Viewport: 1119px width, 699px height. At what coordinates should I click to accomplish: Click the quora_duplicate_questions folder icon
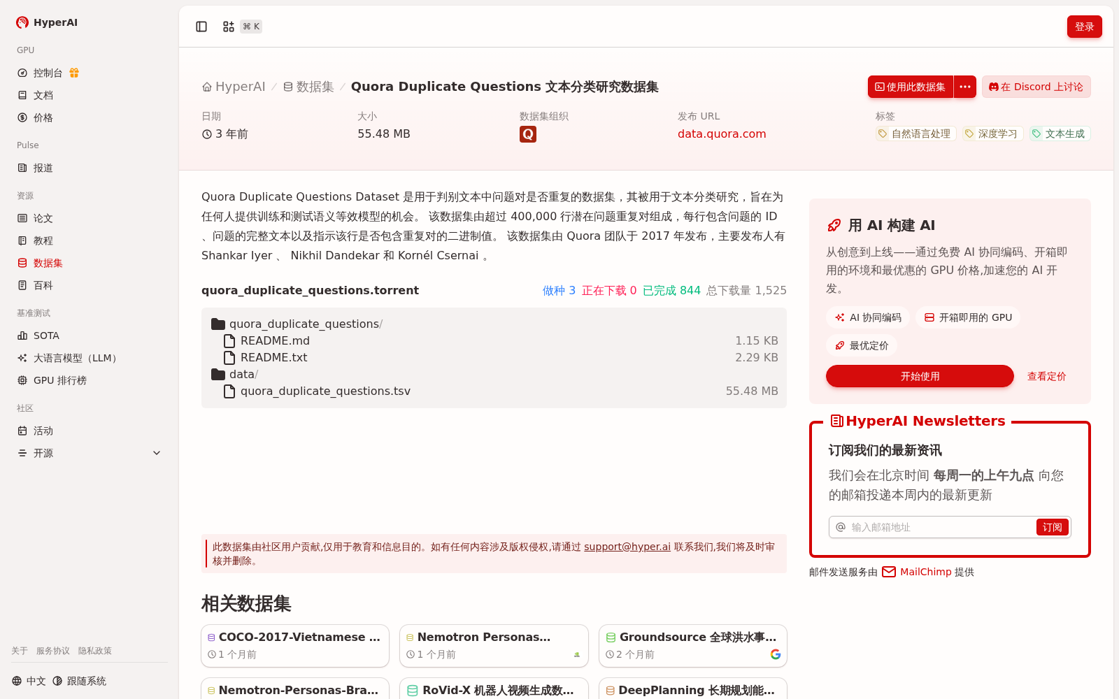(218, 324)
